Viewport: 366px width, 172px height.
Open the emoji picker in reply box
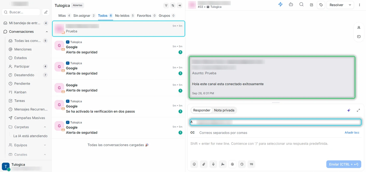click(194, 164)
